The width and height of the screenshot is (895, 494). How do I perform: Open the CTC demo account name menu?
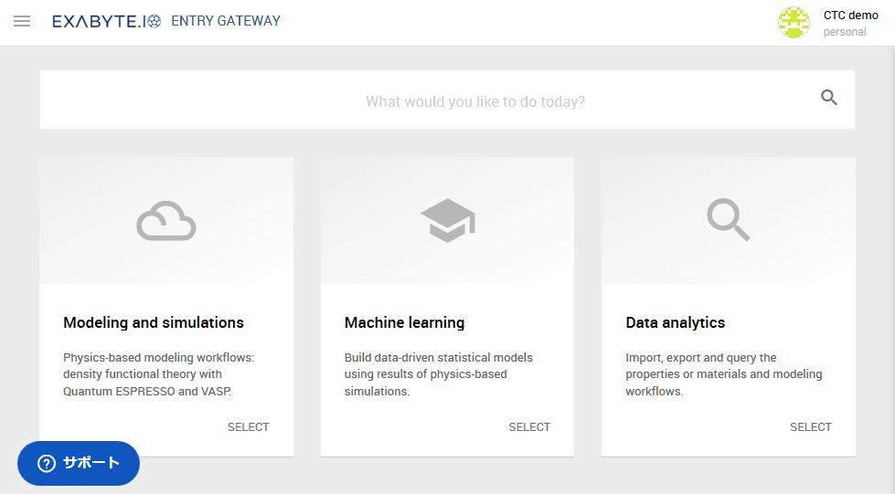click(850, 16)
